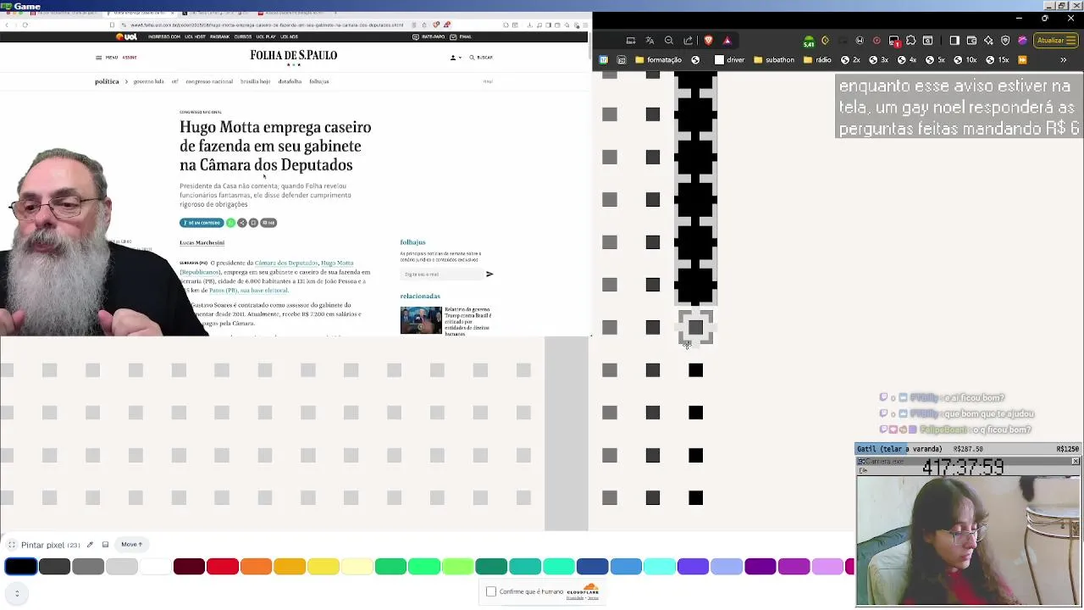The image size is (1084, 610).
Task: Open the EMAIL link in UOL bar
Action: tap(462, 36)
